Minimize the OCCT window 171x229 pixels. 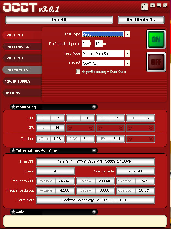[x=159, y=5]
